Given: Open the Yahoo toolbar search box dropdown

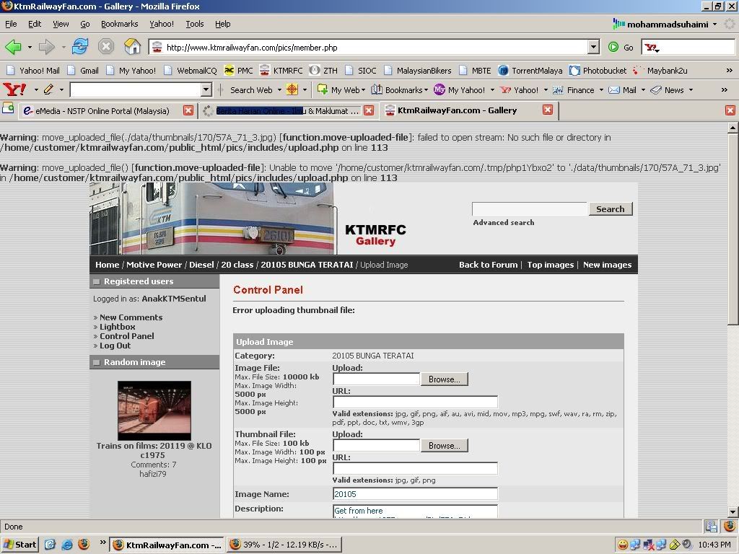Looking at the screenshot, I should (x=206, y=89).
